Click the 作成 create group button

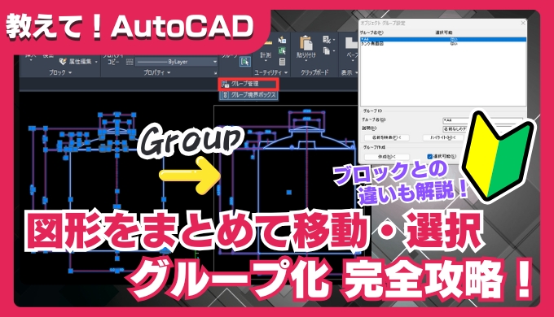(x=387, y=157)
